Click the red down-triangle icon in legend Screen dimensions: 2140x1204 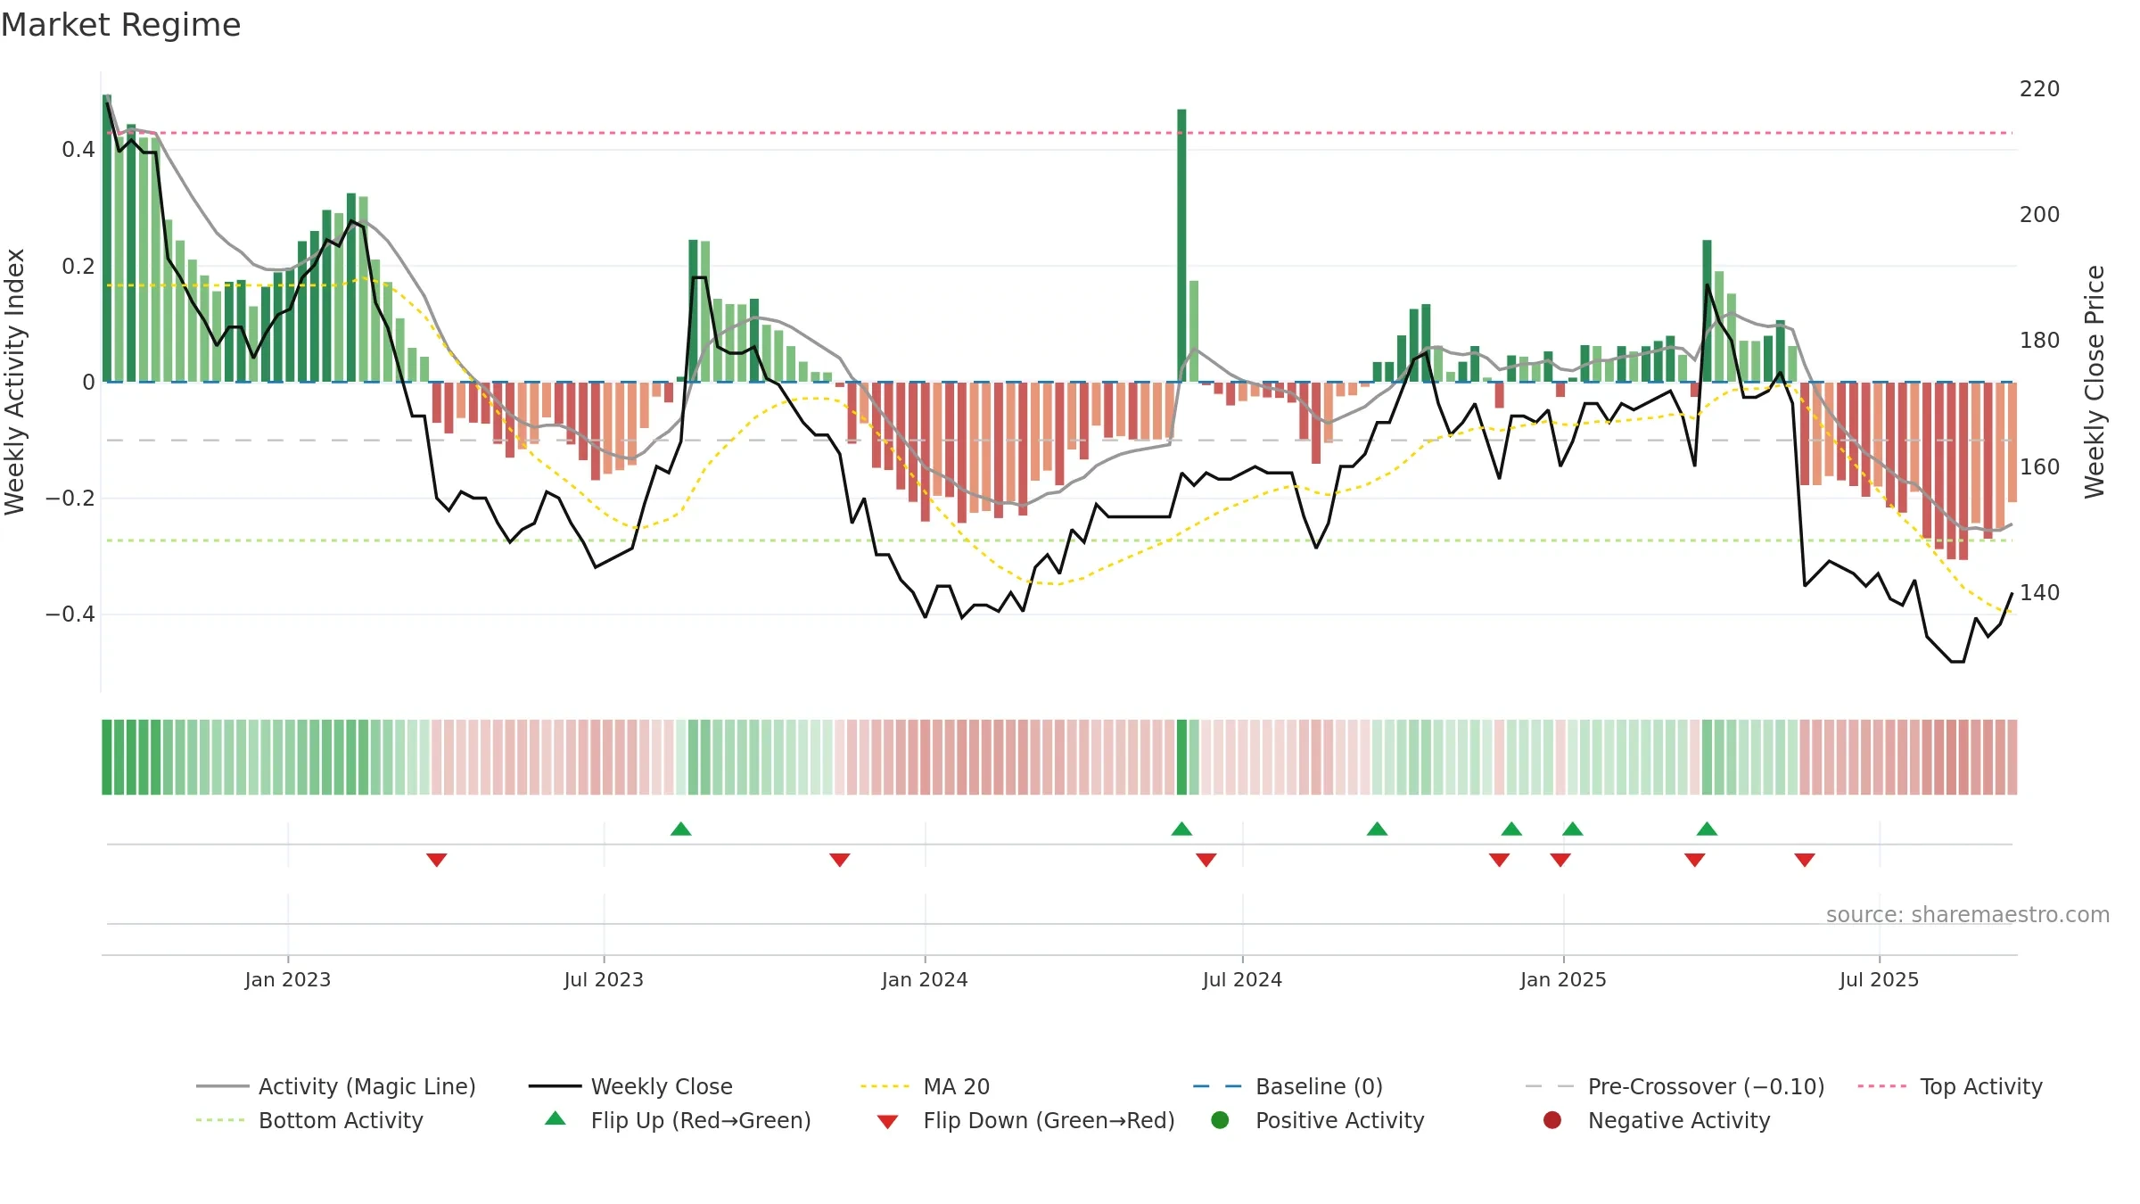click(x=887, y=1122)
